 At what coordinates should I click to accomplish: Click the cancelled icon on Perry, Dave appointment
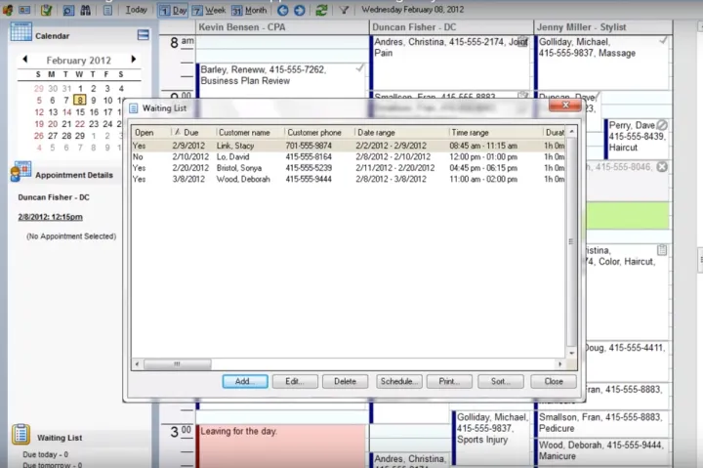662,125
